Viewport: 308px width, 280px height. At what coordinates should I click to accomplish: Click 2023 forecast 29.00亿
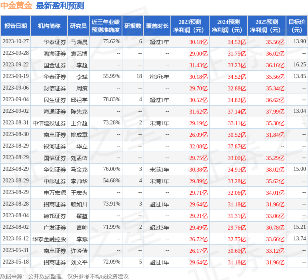[198, 54]
